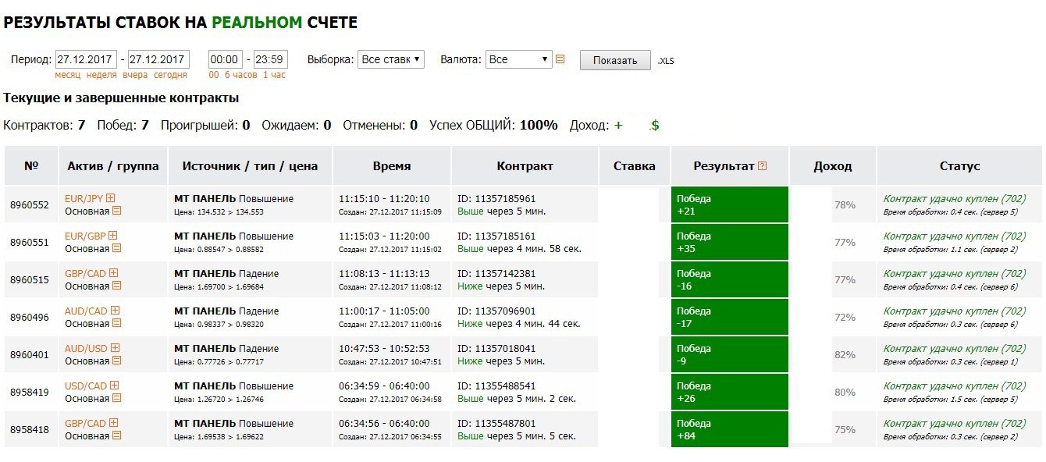Viewport: 1046px width, 462px height.
Task: Click contract number 8958419
Action: (30, 393)
